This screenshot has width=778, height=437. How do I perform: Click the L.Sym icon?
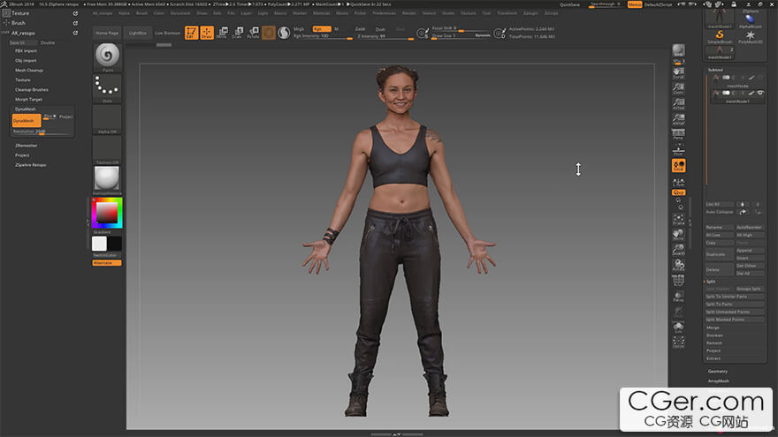[678, 182]
